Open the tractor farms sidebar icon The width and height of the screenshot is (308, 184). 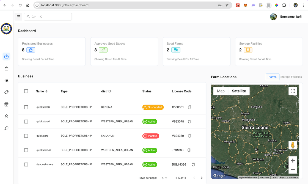pos(7,81)
